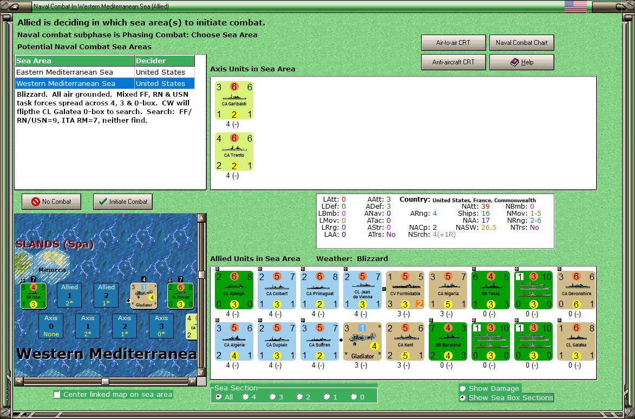Click the Axis 3 sea box on map
Viewport: 635px width, 419px height.
[x=161, y=326]
